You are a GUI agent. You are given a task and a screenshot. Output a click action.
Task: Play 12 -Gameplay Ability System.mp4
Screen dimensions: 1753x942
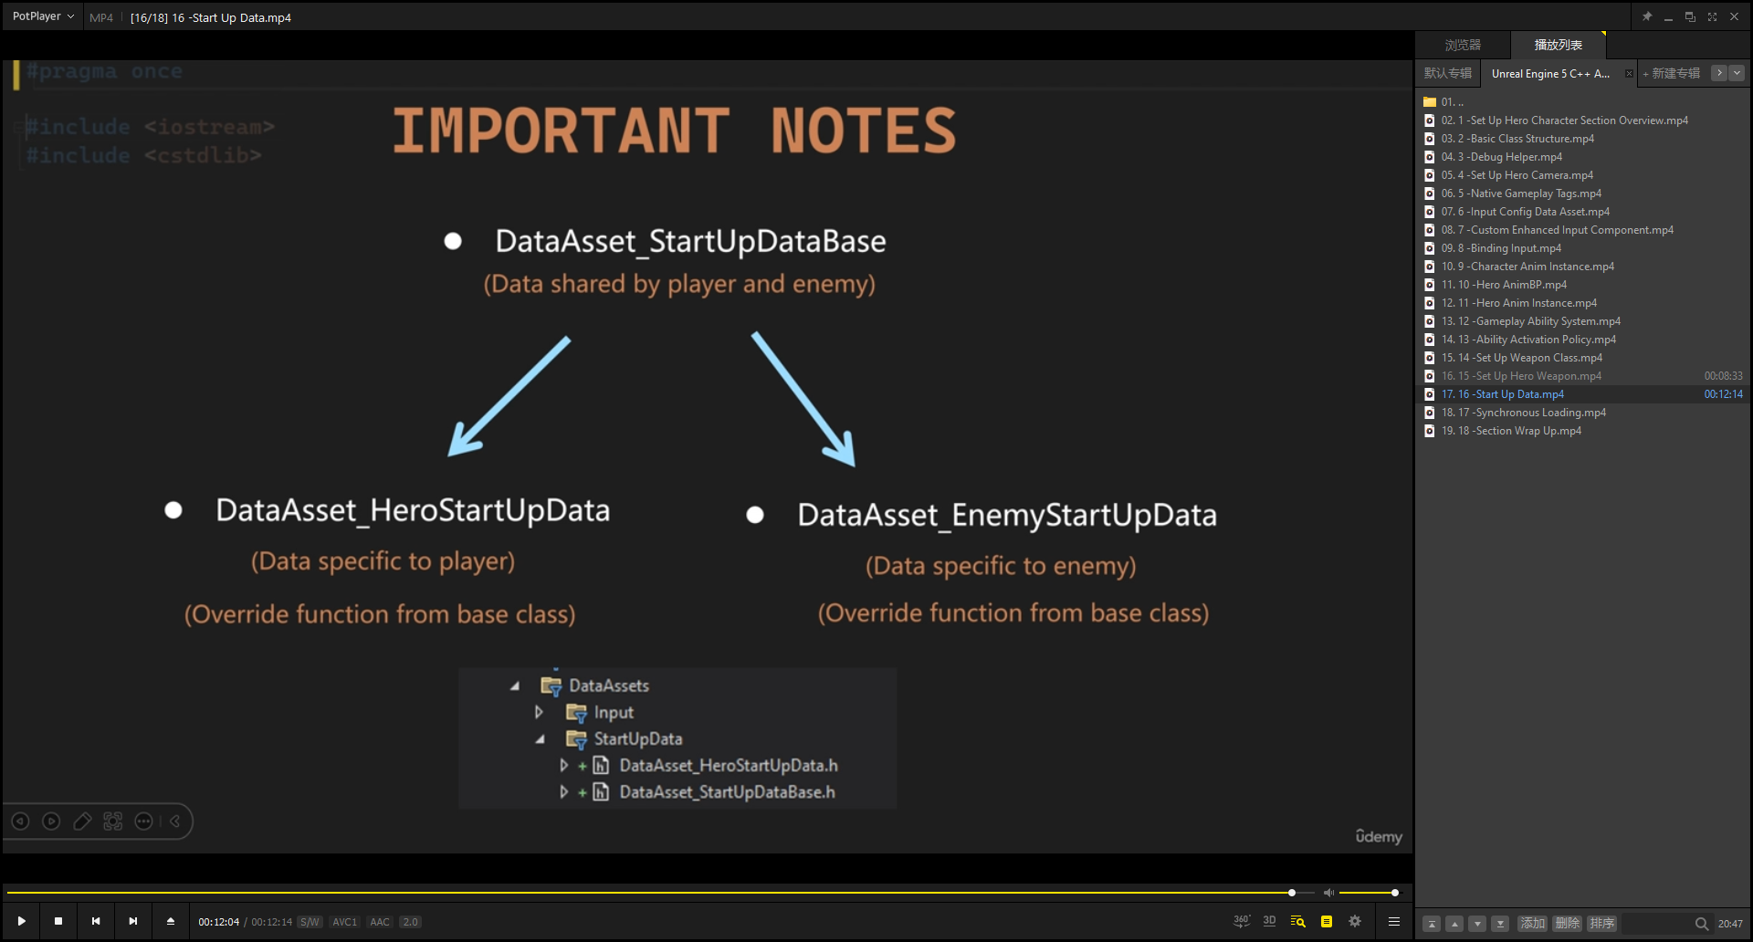pos(1584,321)
